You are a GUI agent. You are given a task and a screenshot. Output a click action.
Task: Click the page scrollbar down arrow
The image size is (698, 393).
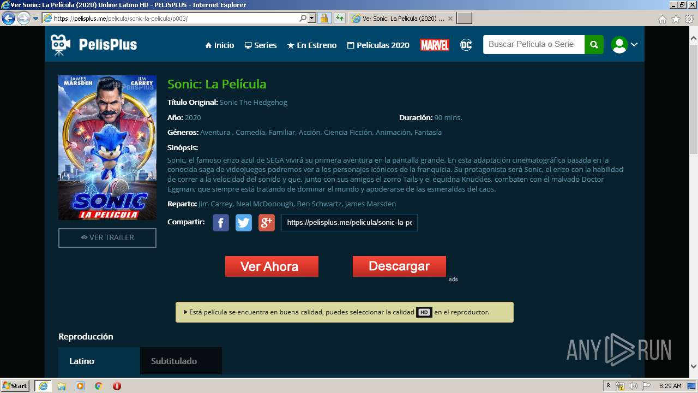pyautogui.click(x=694, y=366)
